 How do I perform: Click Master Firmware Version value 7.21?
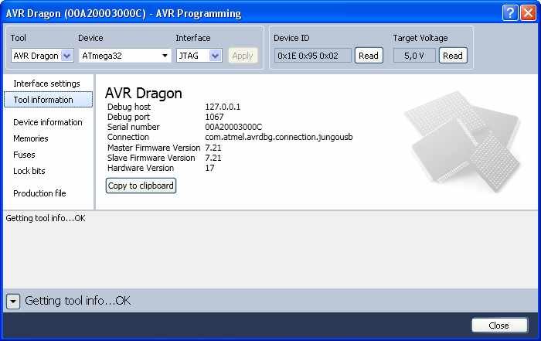click(x=213, y=148)
